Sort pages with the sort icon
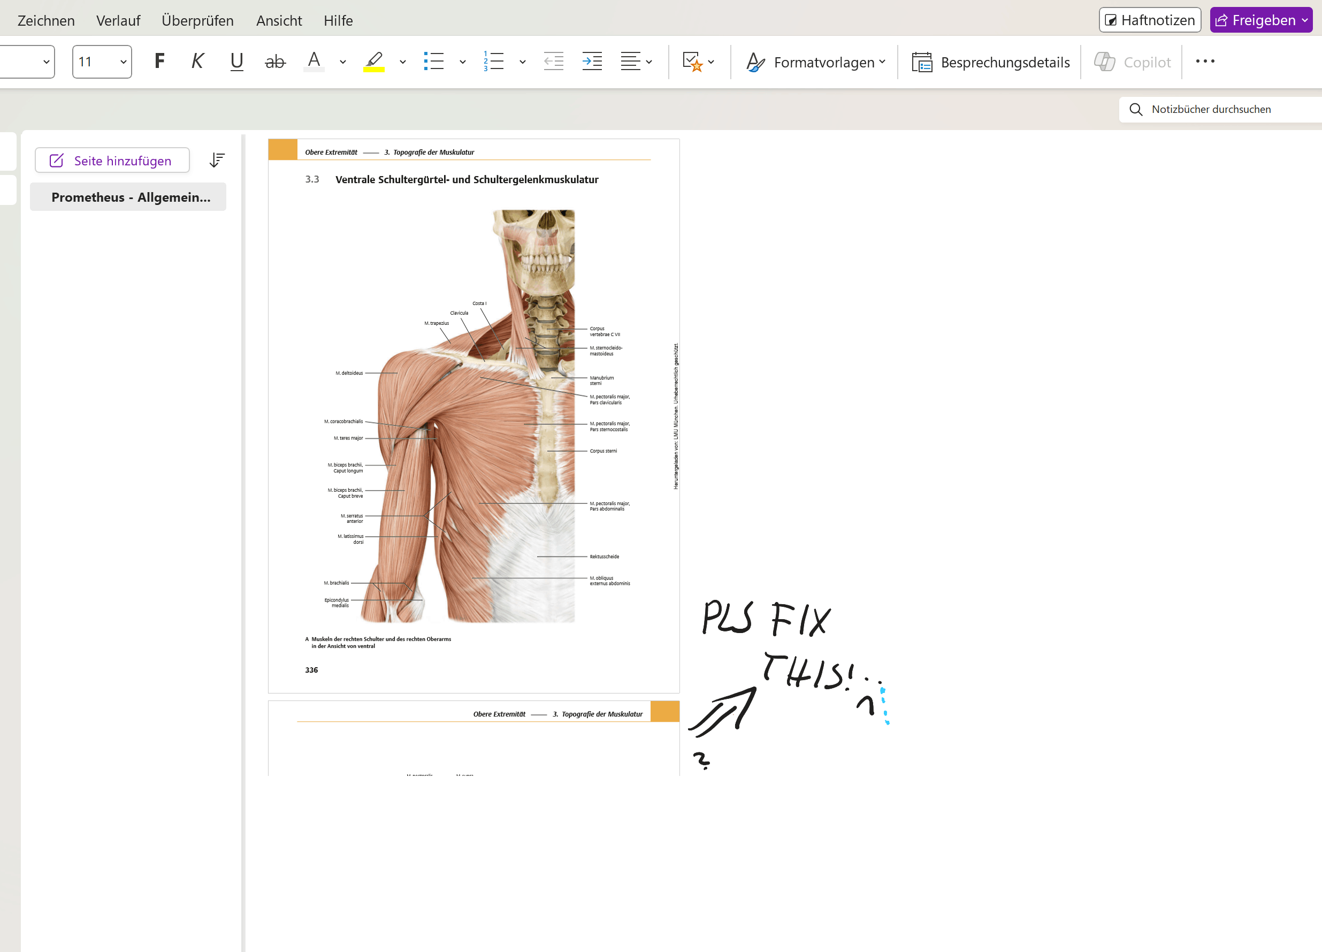 point(217,159)
